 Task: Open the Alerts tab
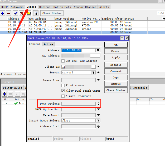click(x=104, y=7)
